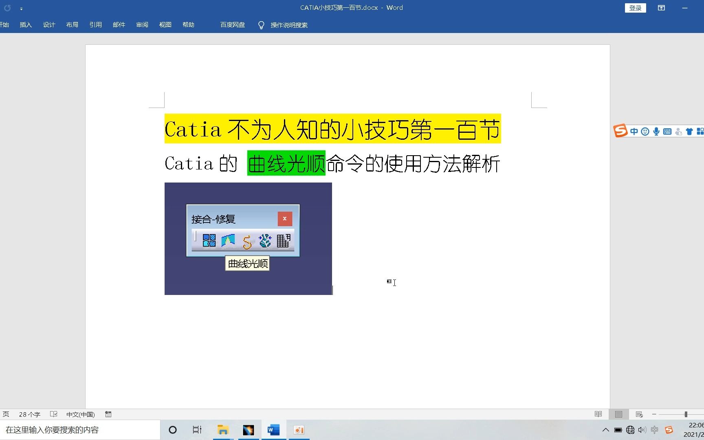This screenshot has width=704, height=440.
Task: Click the Cortana circle icon
Action: [173, 430]
